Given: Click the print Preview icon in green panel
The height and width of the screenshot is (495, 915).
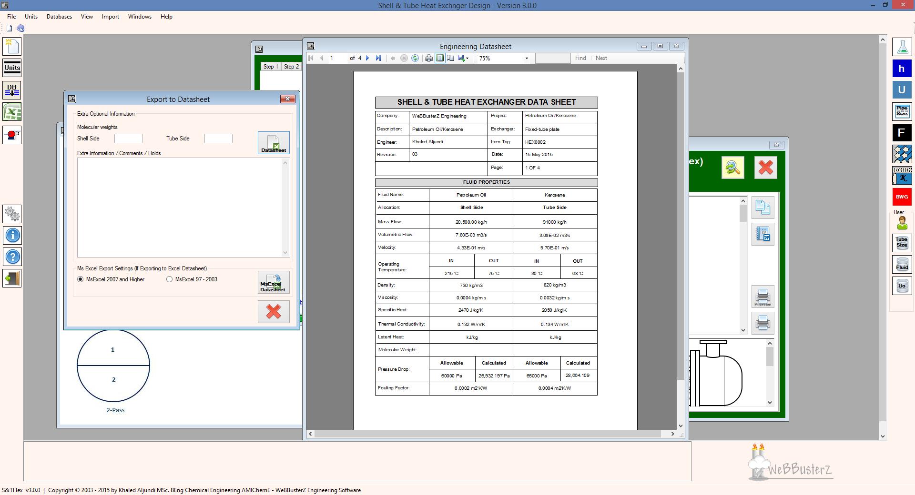Looking at the screenshot, I should coord(762,297).
